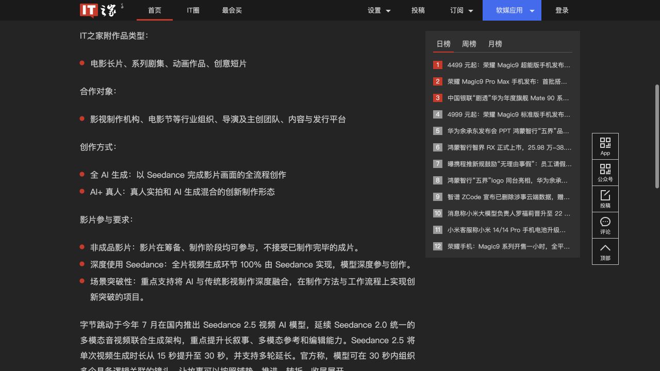
Task: Open the 软媒应用 dropdown menu
Action: [x=512, y=10]
